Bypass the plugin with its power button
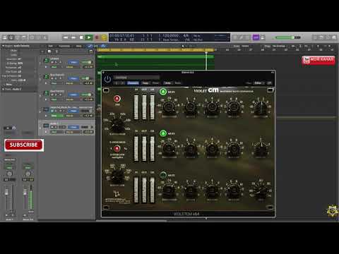Screen dimensions: 339x254 (107, 79)
